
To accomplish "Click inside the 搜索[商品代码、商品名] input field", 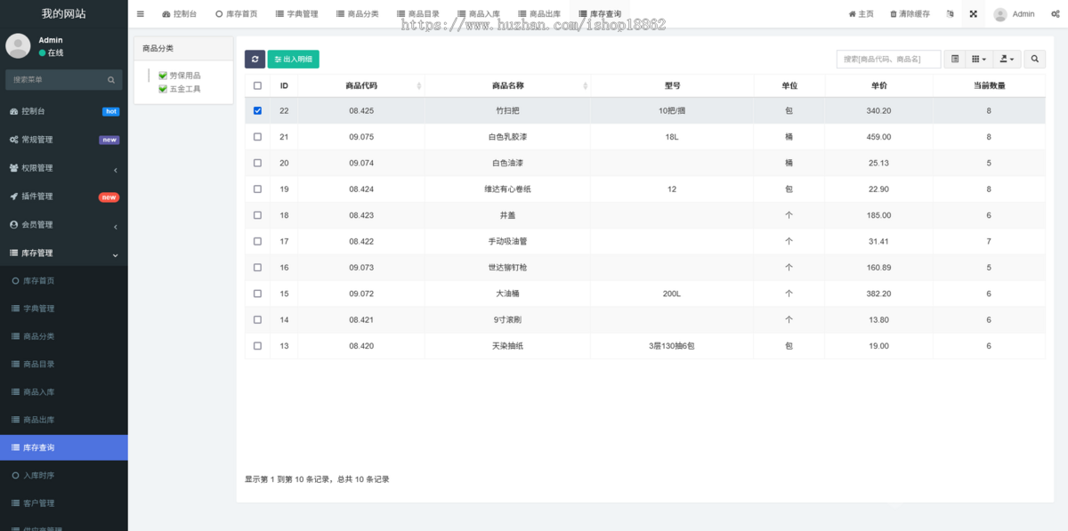I will tap(890, 59).
